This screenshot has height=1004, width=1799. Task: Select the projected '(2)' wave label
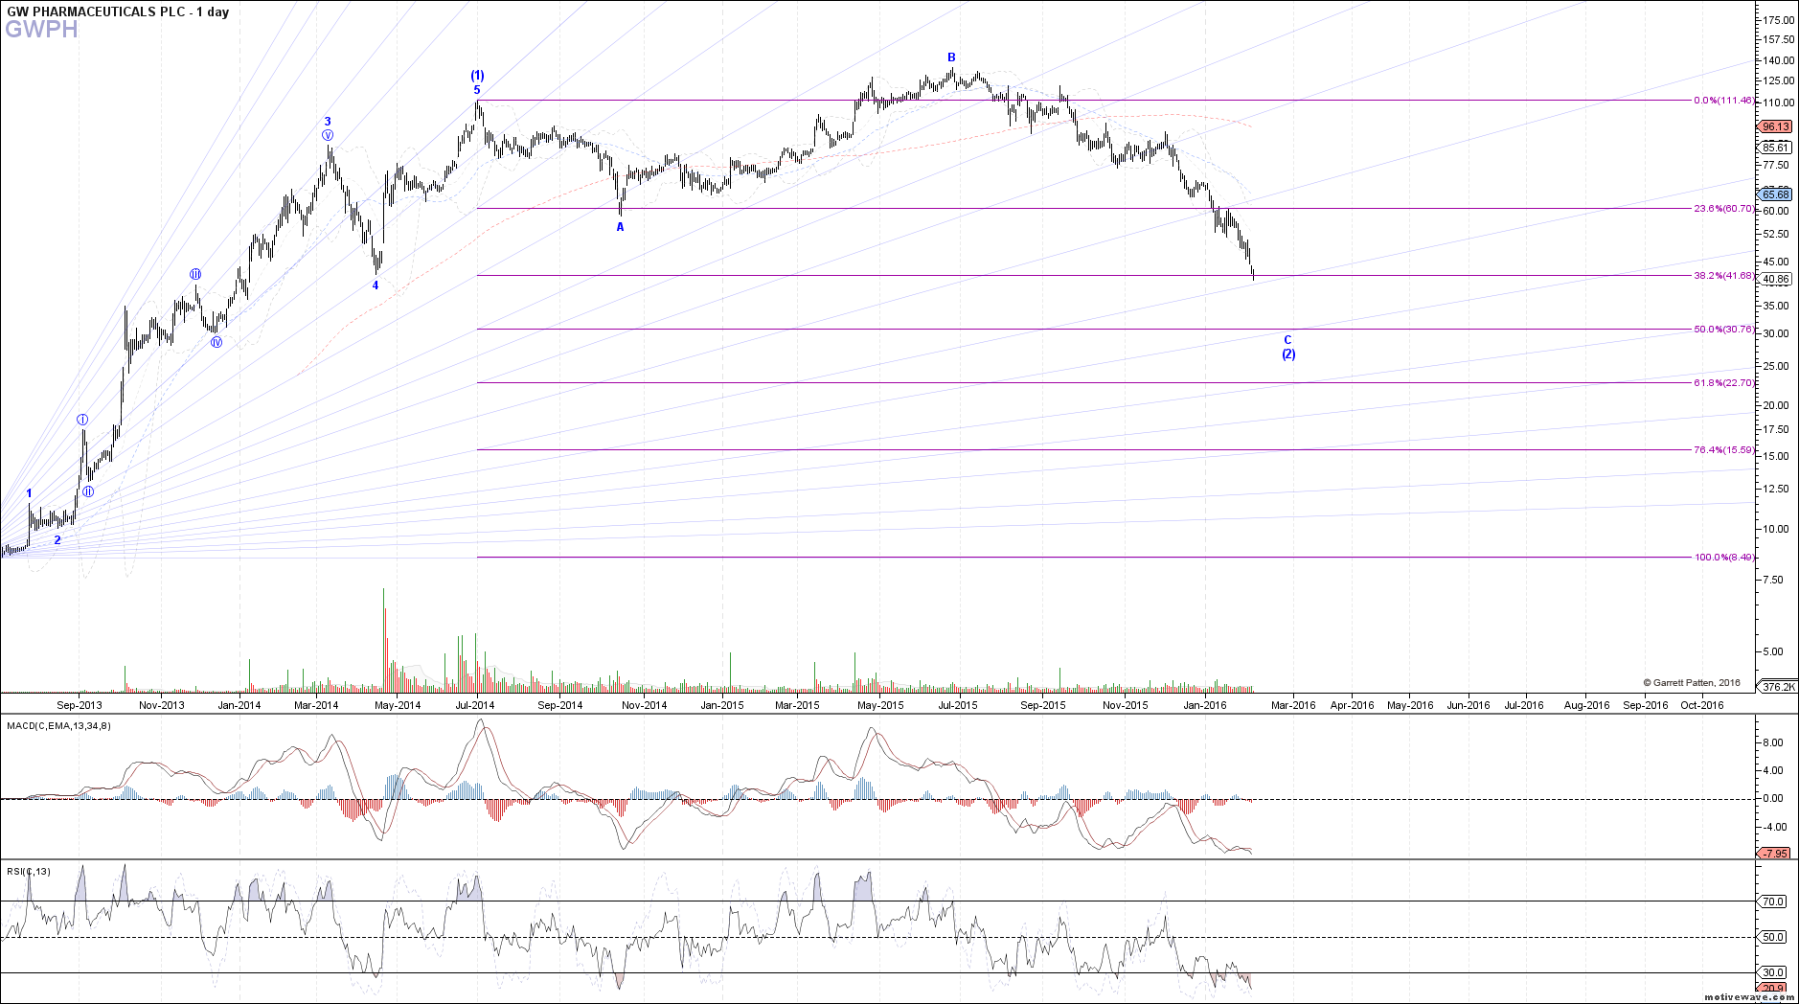coord(1288,354)
